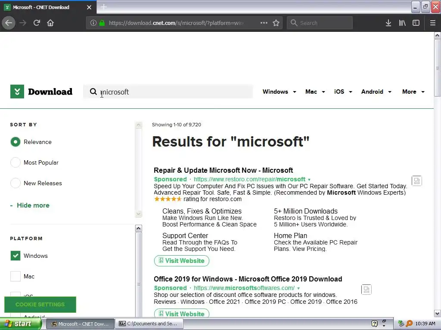Close the Microsoft - CNET Download tab
Screen dimensions: 441x330
click(x=89, y=7)
